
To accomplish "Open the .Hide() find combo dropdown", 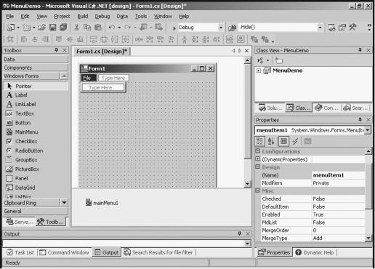I will coord(320,28).
